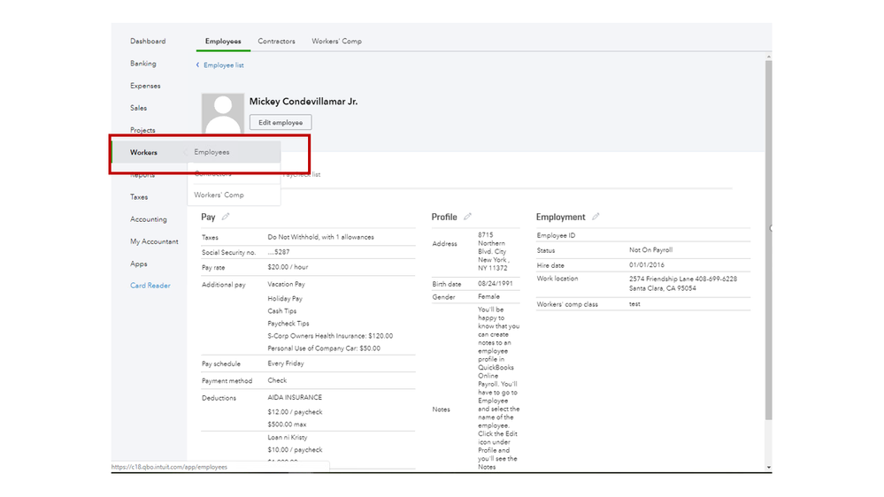
Task: Open the Workers' Comp tab
Action: click(336, 42)
